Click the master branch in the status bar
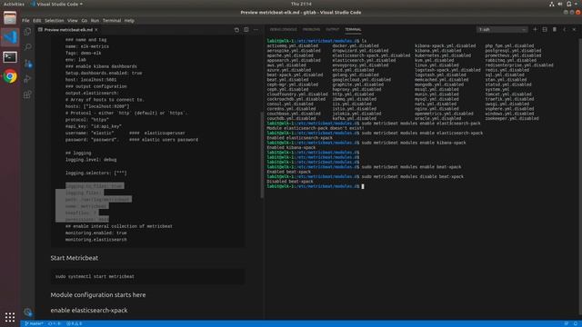This screenshot has width=582, height=327. [34, 323]
